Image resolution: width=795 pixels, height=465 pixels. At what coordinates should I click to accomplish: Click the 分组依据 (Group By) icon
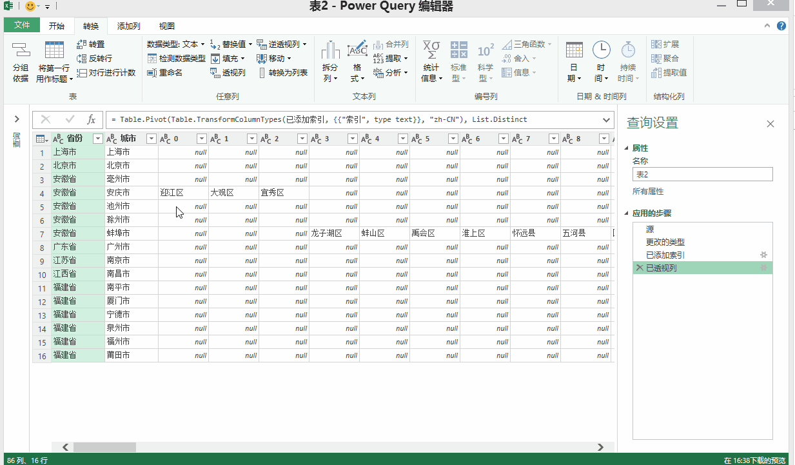(x=21, y=50)
